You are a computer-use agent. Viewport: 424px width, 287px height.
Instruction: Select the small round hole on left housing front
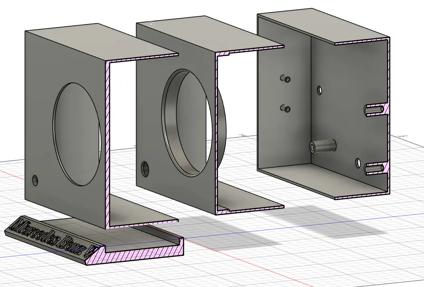click(x=35, y=181)
